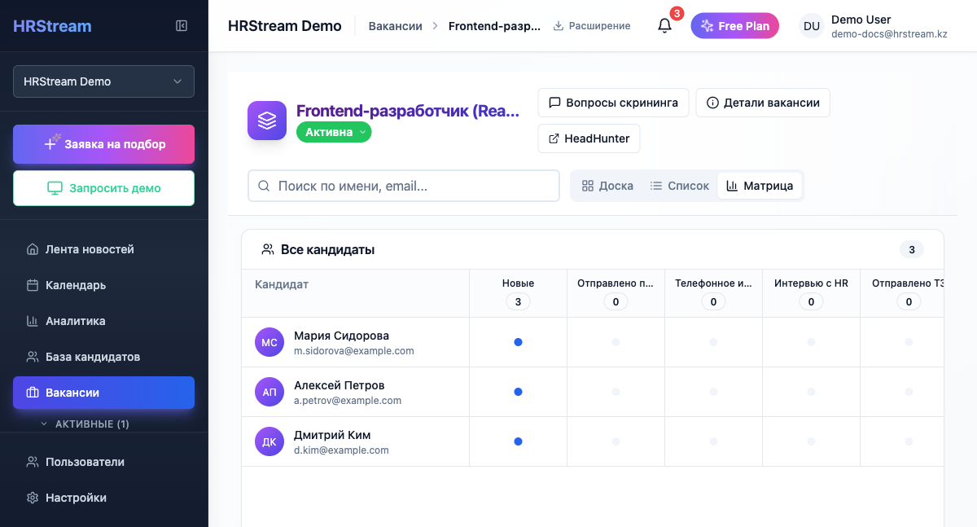This screenshot has width=977, height=527.
Task: Open notifications bell
Action: click(x=665, y=26)
